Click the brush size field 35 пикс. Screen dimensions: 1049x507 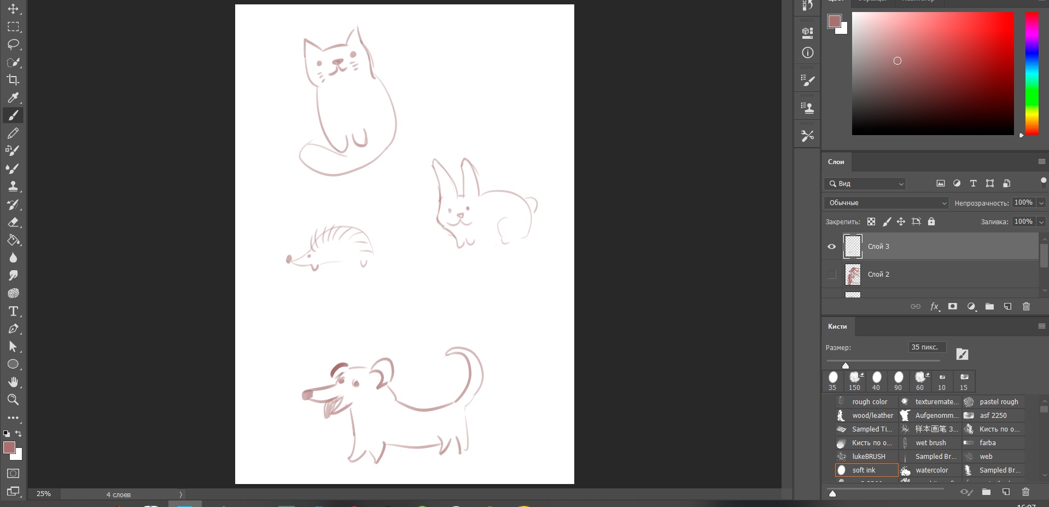(927, 347)
